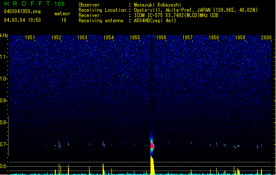Click the 1954 time marker
This screenshot has height=175, width=276.
click(x=109, y=38)
